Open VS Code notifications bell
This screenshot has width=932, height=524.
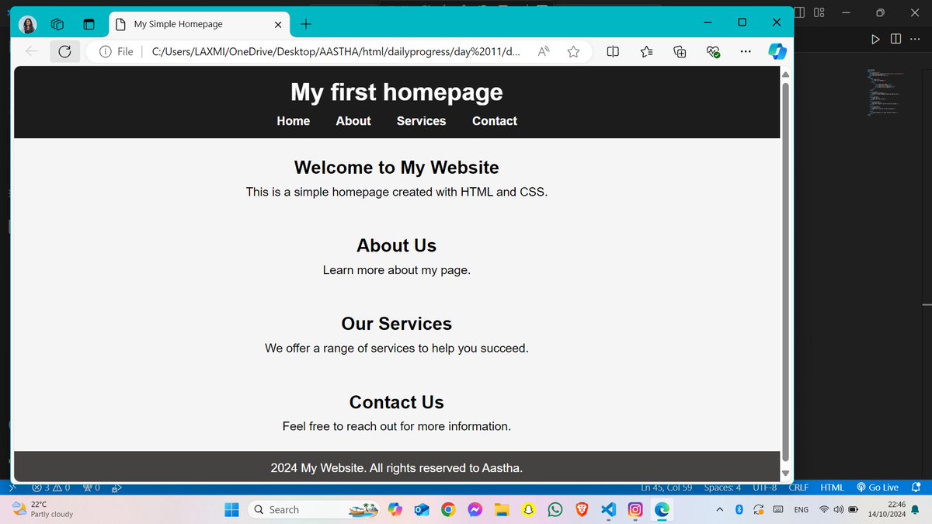point(916,488)
